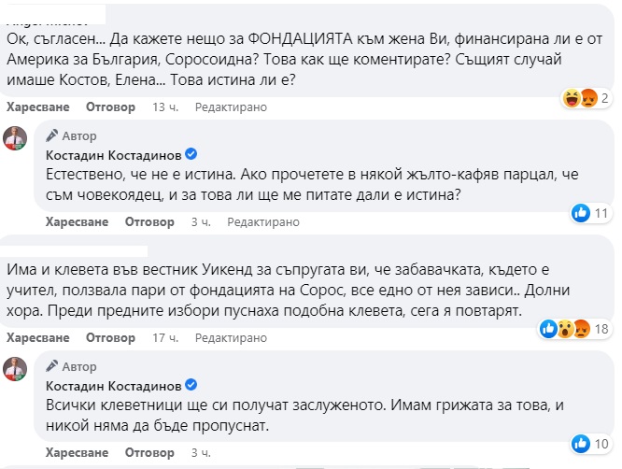Like the 'Всички клеветници' reply
This screenshot has width=622, height=469.
point(78,452)
